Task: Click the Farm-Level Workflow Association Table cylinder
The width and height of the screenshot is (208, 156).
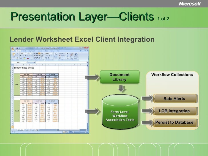Action: pyautogui.click(x=120, y=112)
